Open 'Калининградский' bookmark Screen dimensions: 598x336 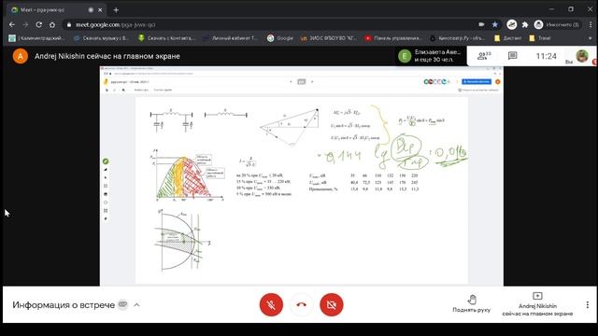click(37, 38)
